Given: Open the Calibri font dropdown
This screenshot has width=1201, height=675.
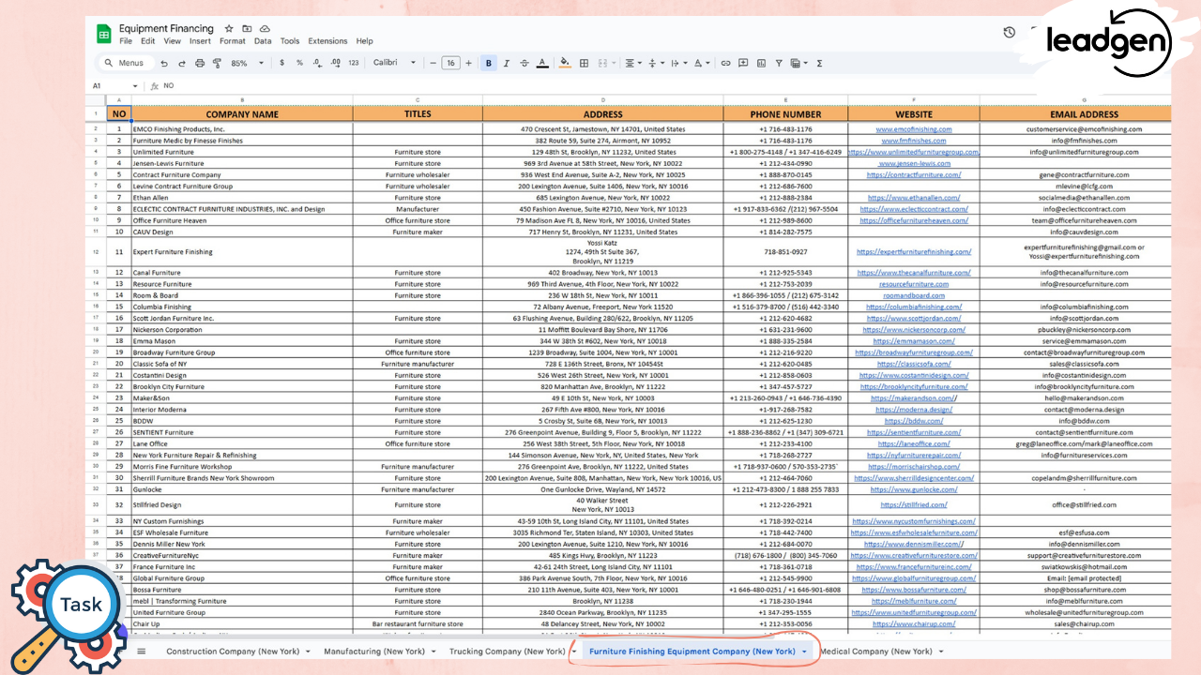Looking at the screenshot, I should click(394, 64).
